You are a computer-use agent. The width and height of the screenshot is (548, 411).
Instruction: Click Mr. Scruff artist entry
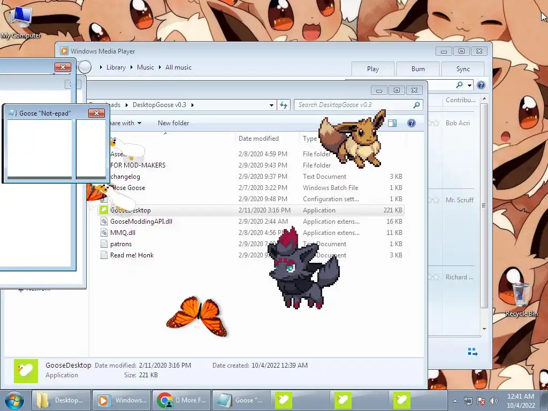[x=459, y=200]
